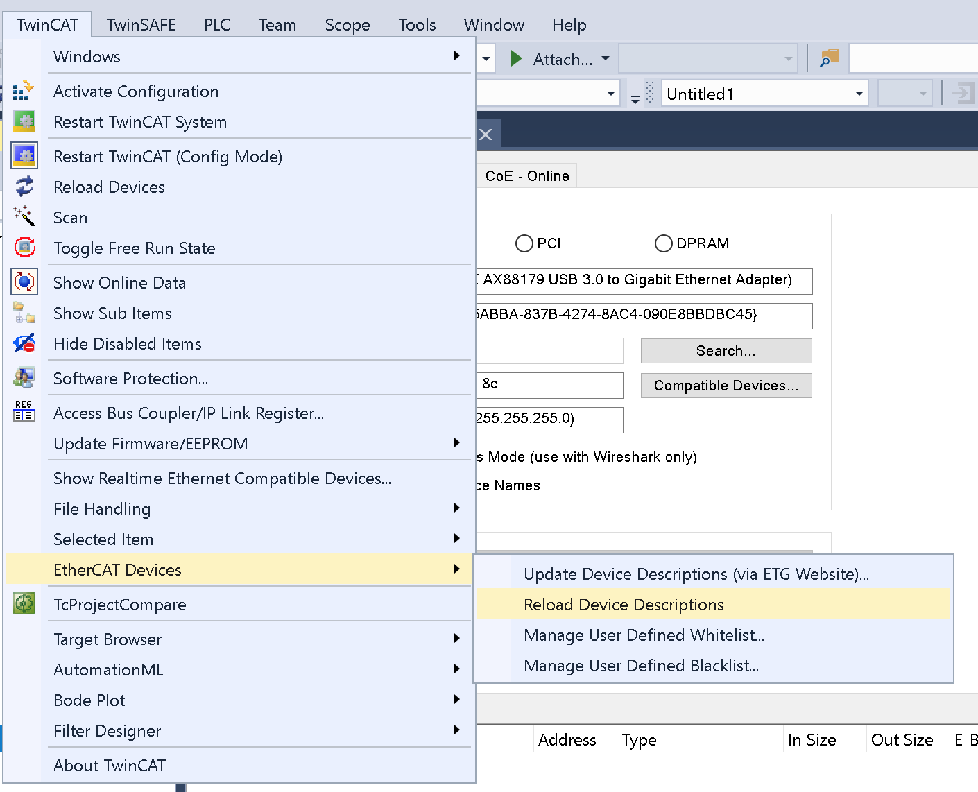The image size is (978, 792).
Task: Click the subnet mask 255.255.255.0 field
Action: coord(550,419)
